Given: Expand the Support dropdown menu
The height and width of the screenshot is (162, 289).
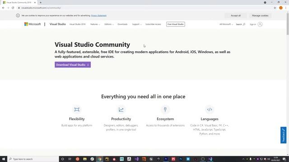Looking at the screenshot, I should point(137,24).
